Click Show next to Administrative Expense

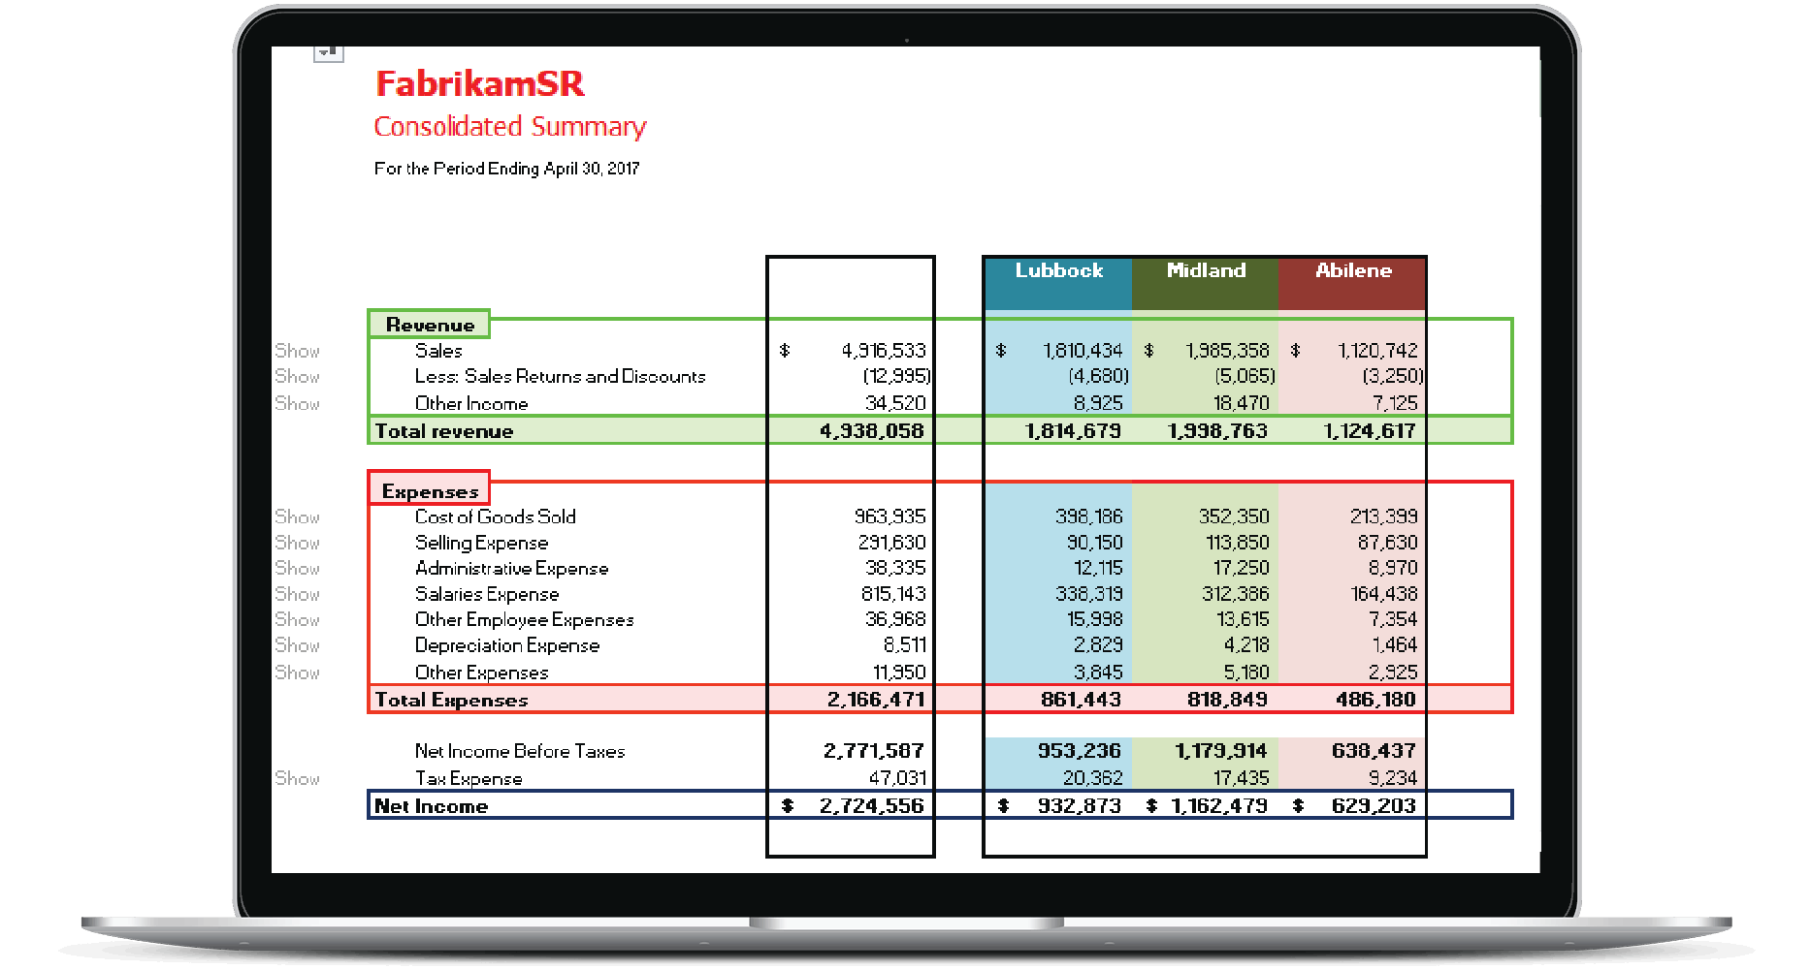297,568
